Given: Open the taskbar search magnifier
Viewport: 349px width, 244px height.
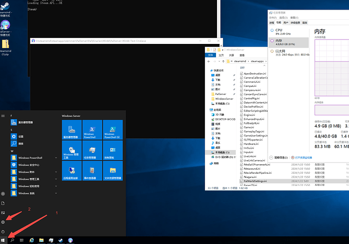Looking at the screenshot, I should click(12, 240).
